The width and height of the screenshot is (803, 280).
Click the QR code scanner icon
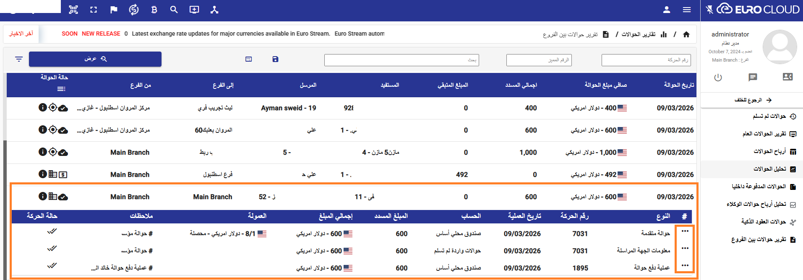73,10
